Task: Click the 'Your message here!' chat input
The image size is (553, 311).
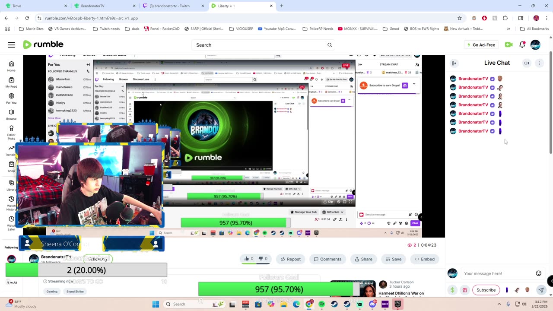Action: pyautogui.click(x=497, y=273)
